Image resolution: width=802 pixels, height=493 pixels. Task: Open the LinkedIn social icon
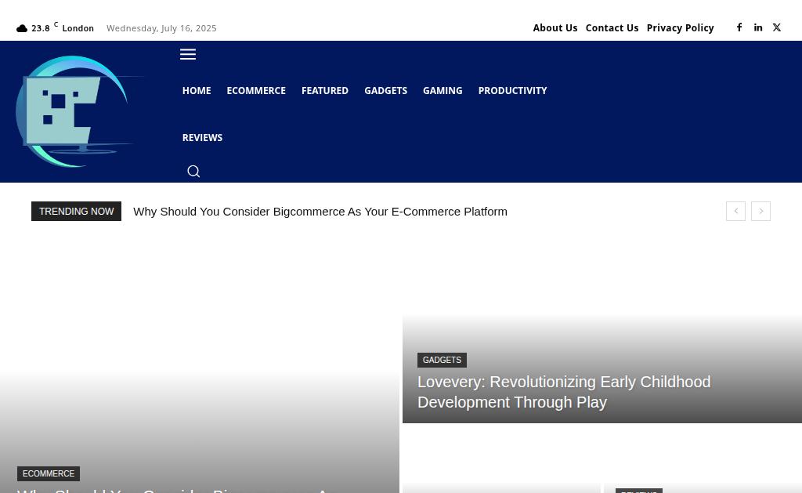[758, 27]
